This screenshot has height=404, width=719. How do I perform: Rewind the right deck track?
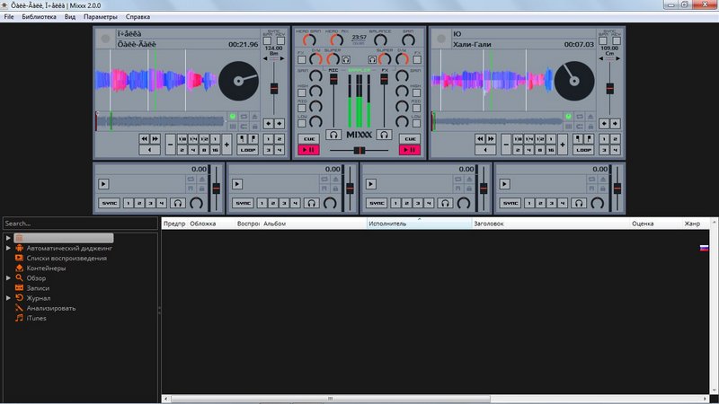pos(480,139)
